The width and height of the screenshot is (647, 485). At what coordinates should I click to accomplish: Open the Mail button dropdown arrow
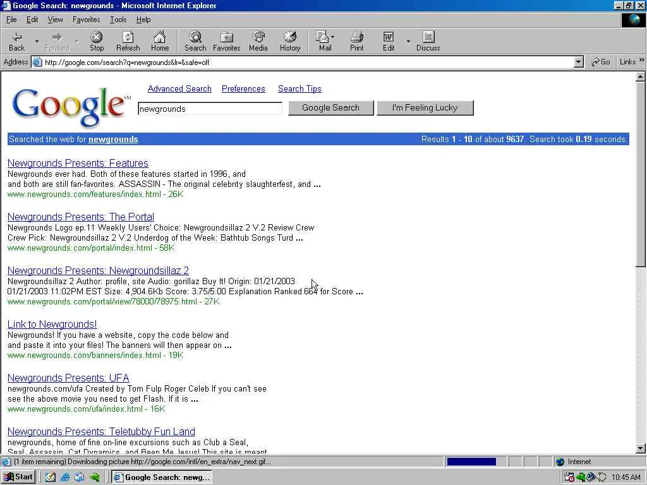(332, 37)
